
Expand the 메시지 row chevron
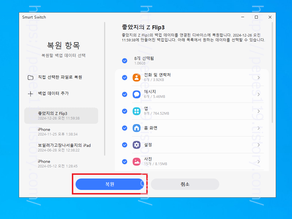click(x=258, y=94)
